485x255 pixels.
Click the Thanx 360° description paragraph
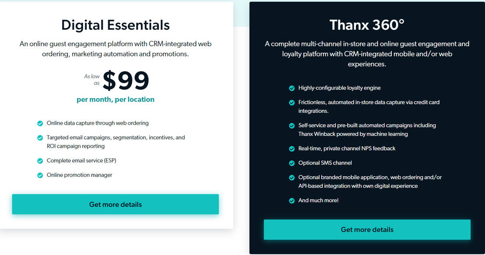pyautogui.click(x=367, y=54)
